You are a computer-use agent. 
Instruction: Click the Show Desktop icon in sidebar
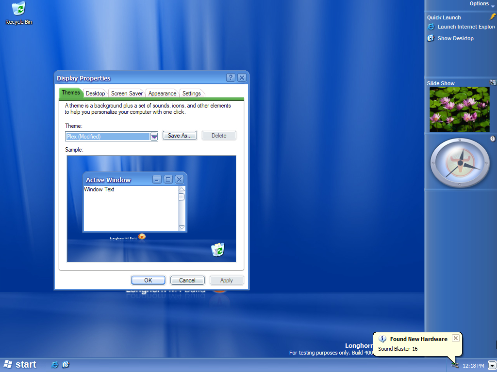tap(431, 38)
